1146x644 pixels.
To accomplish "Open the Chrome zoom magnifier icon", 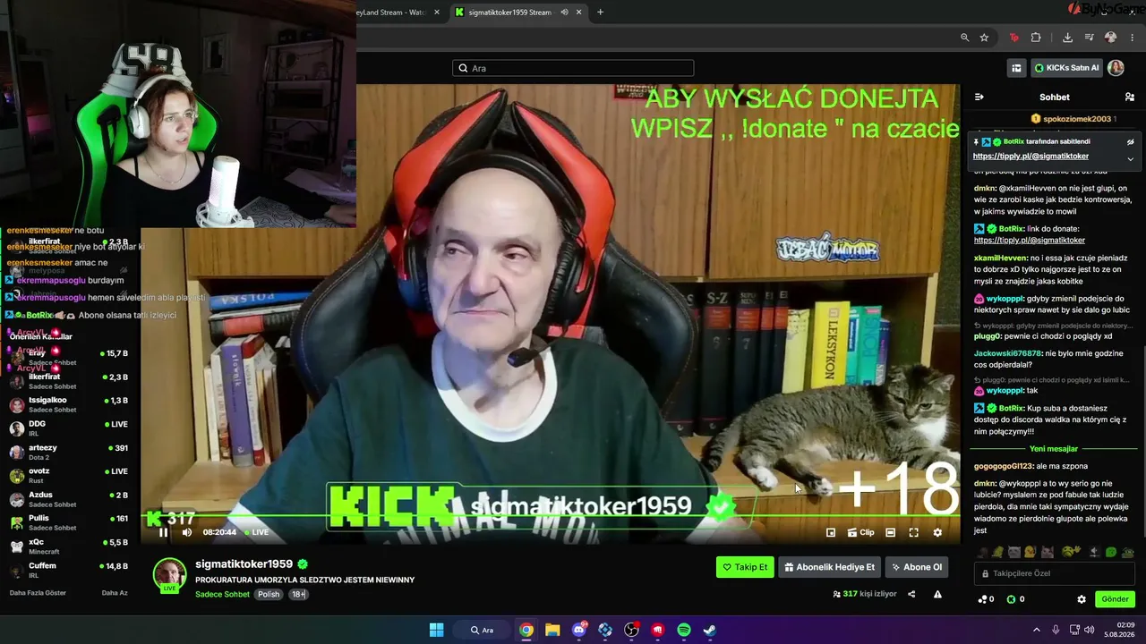I will click(x=964, y=38).
